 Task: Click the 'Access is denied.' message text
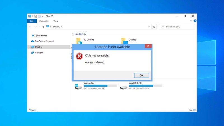coord(95,62)
